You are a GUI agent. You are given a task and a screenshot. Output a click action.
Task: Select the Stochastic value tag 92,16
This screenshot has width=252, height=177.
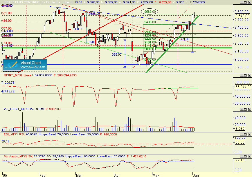coord(240,160)
